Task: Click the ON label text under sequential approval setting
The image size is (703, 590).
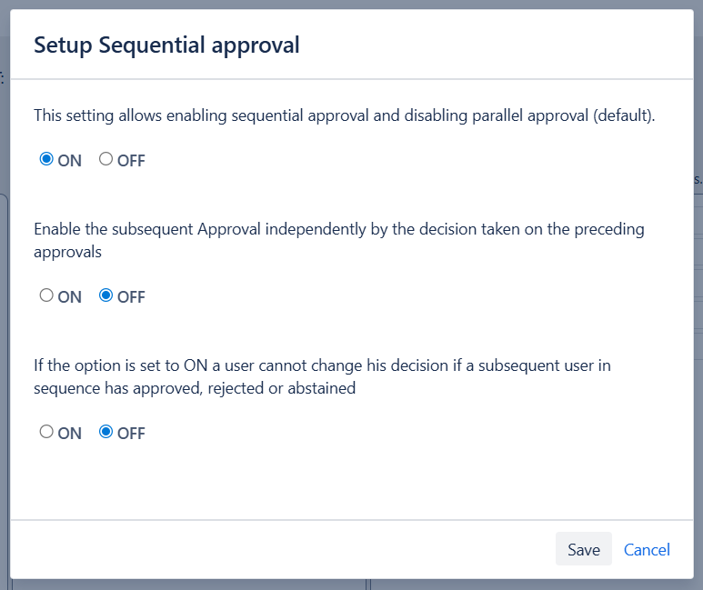Action: 70,161
